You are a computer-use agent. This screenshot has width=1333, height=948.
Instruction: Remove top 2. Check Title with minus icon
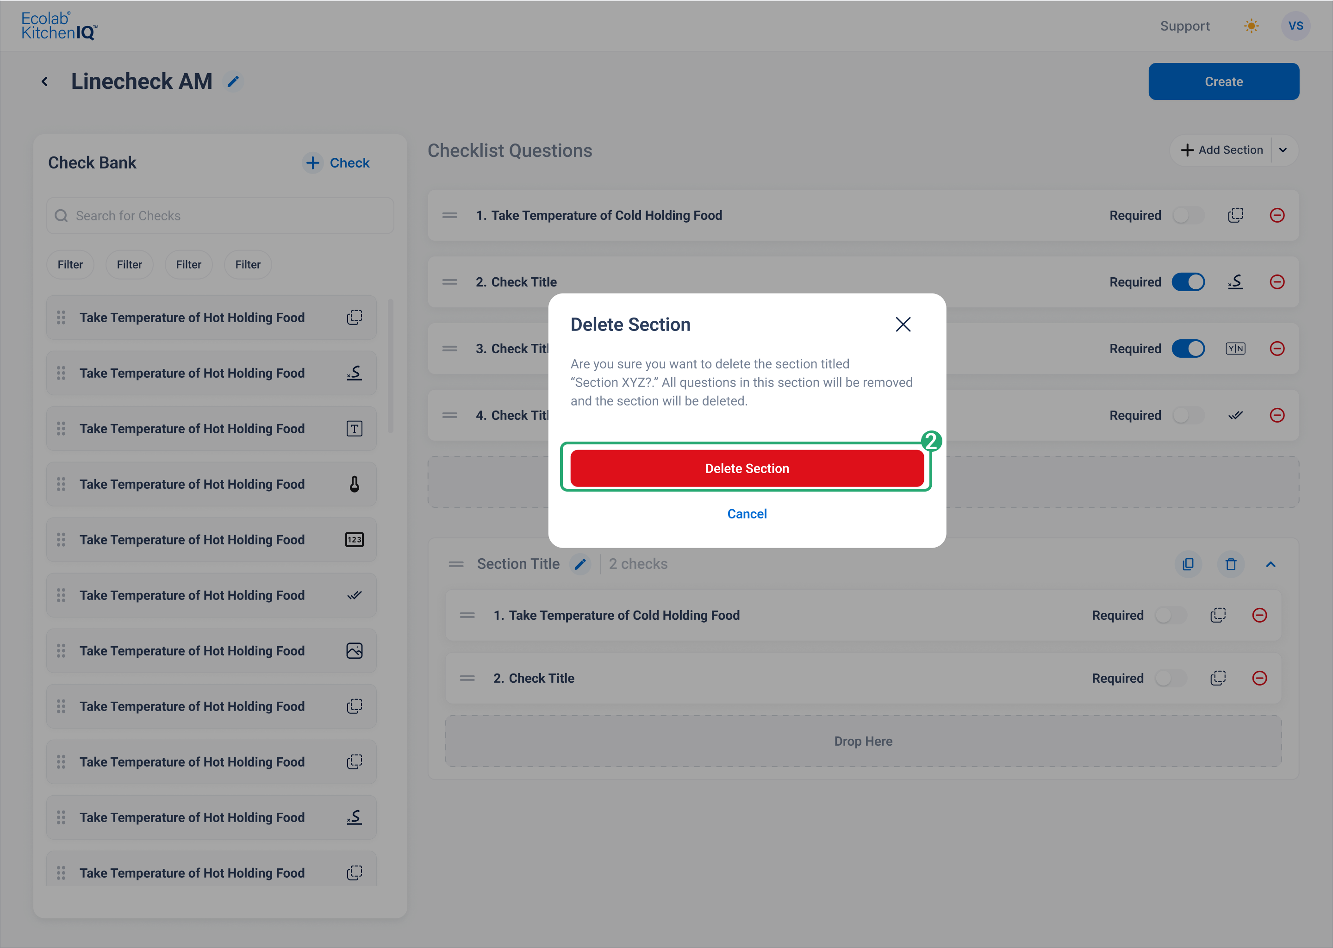tap(1277, 282)
